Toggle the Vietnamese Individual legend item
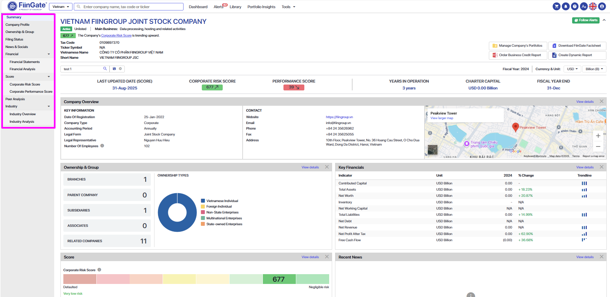 click(x=222, y=201)
